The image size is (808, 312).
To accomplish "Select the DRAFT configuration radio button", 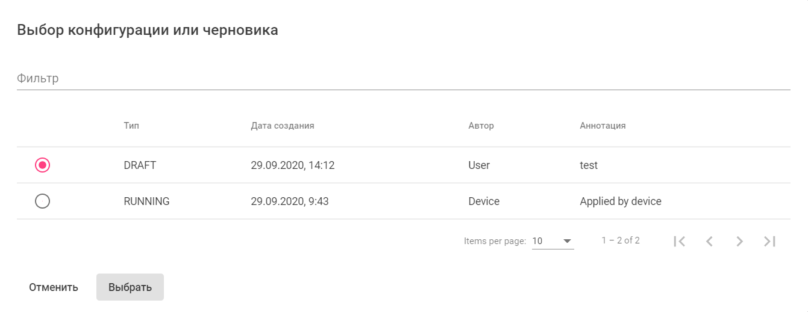I will pyautogui.click(x=42, y=165).
